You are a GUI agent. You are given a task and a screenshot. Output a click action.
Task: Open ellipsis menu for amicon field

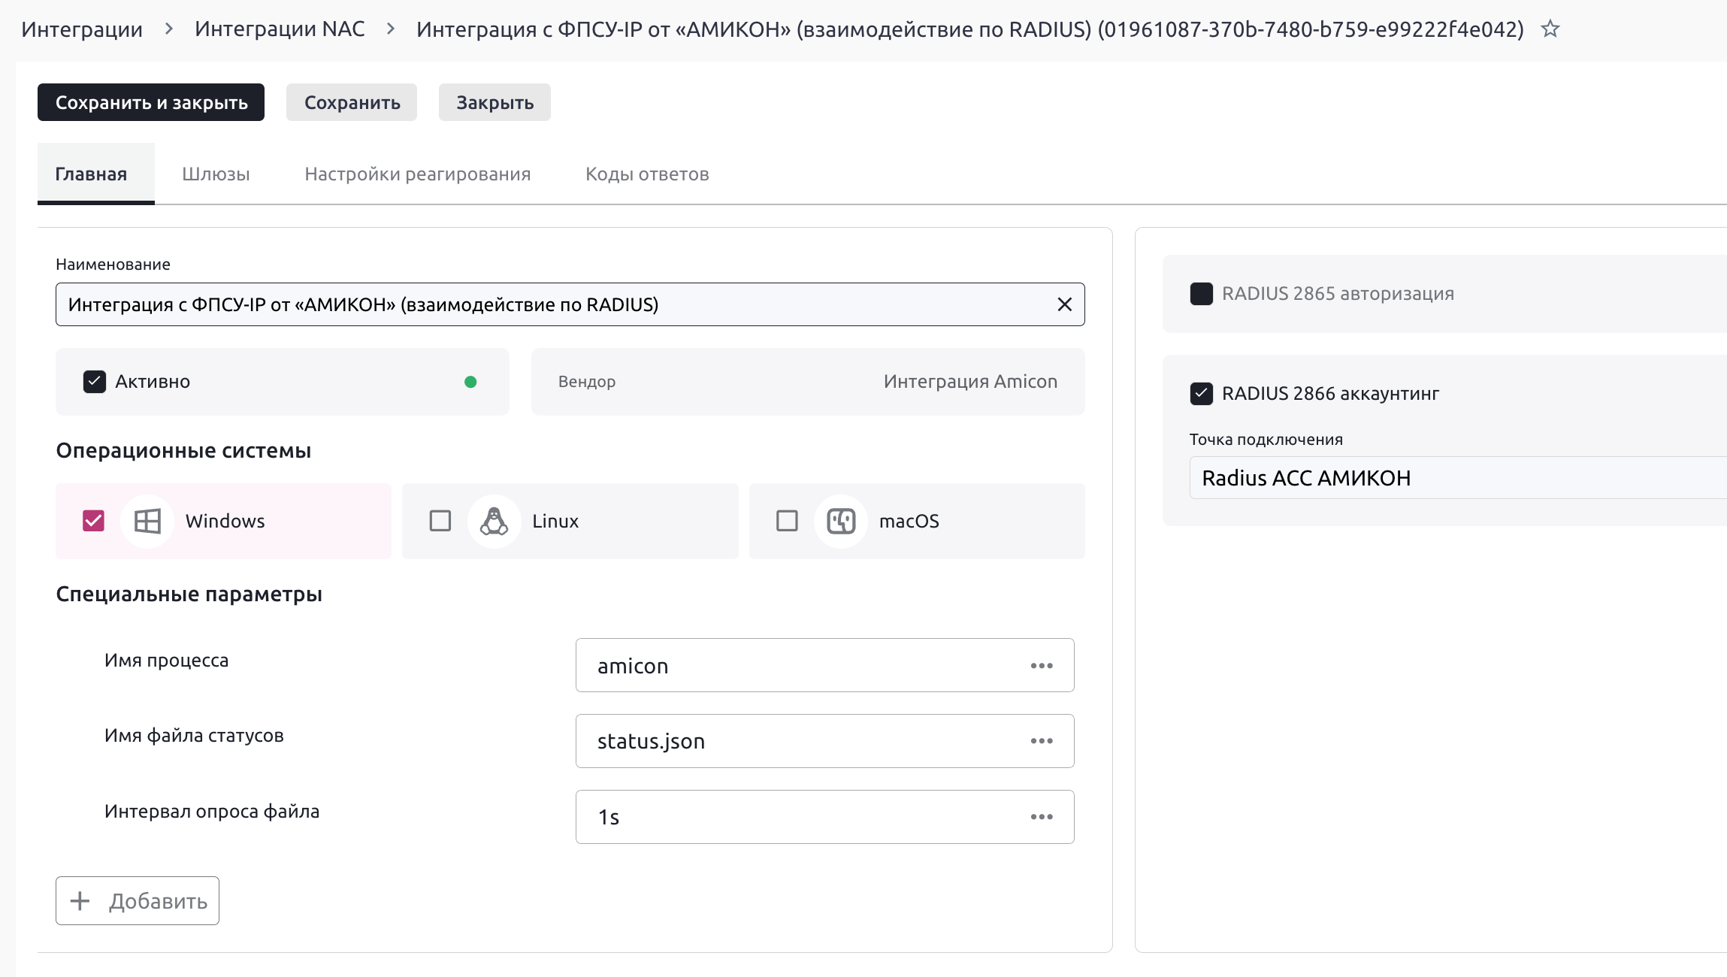1041,666
